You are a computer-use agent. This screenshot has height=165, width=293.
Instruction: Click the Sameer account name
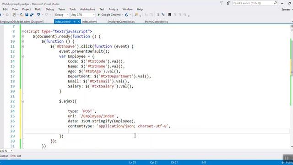coord(286,9)
